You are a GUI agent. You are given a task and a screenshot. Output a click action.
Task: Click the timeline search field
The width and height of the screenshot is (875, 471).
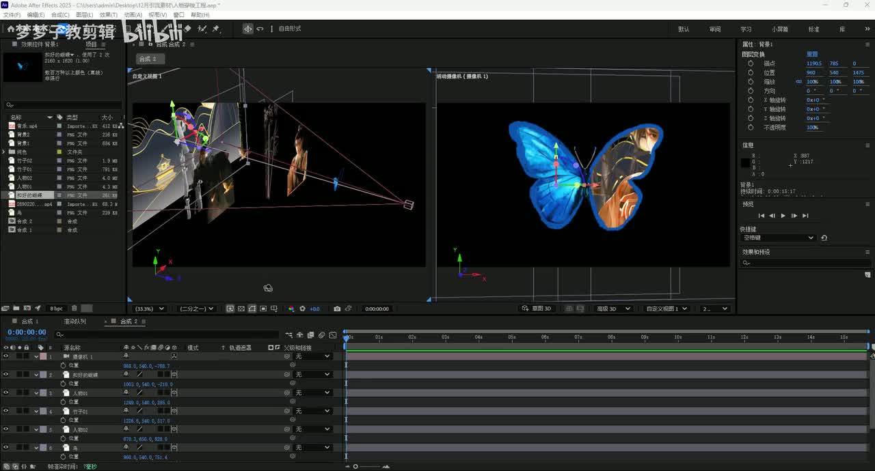click(167, 334)
